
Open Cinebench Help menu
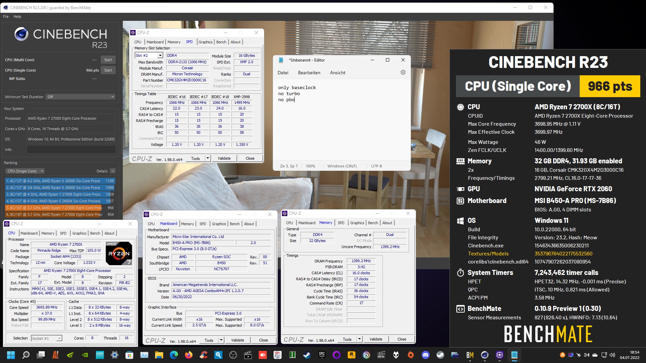click(17, 16)
